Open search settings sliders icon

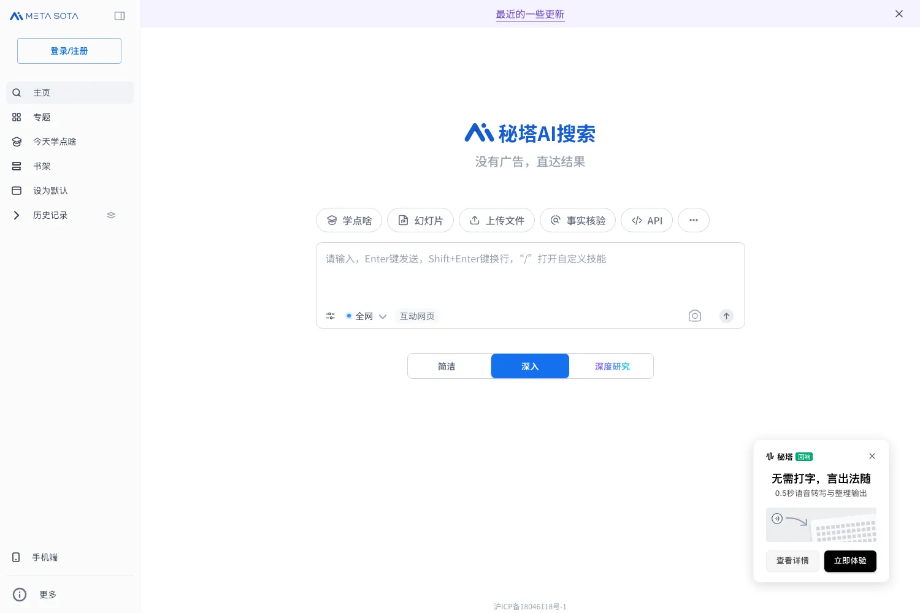click(331, 316)
